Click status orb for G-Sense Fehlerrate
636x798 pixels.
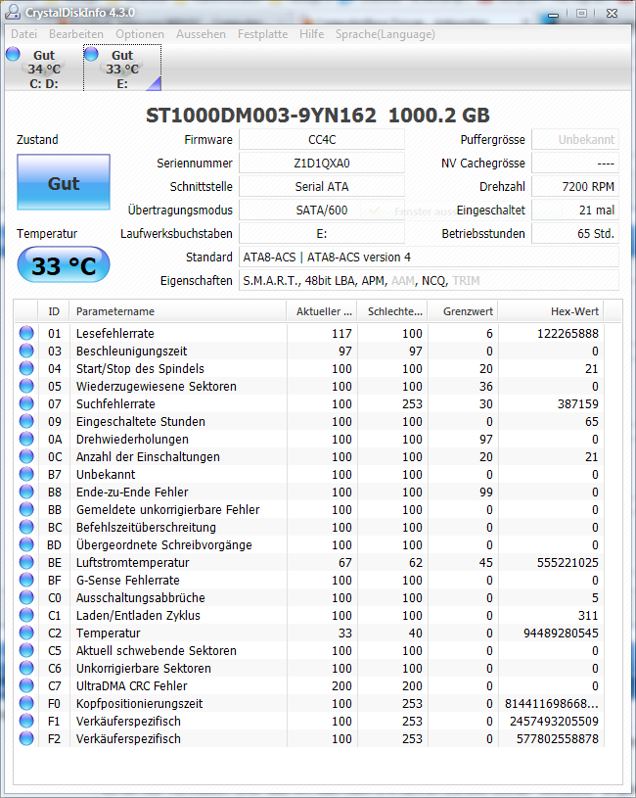26,580
